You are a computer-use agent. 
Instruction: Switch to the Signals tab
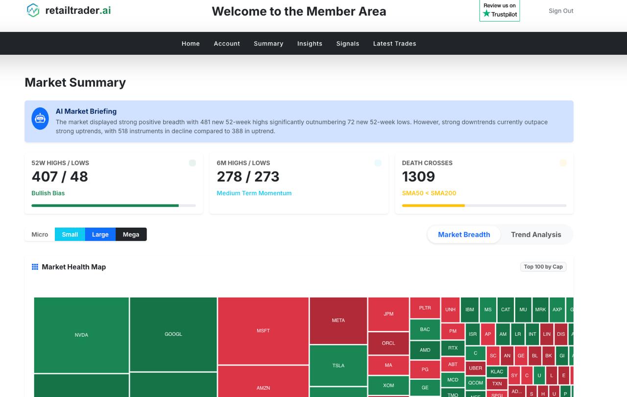347,44
